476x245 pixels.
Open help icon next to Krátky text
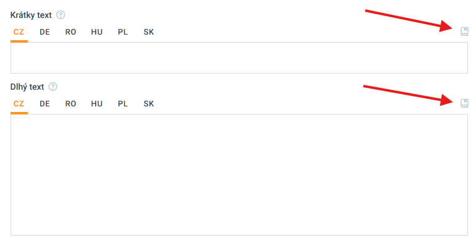(x=61, y=15)
